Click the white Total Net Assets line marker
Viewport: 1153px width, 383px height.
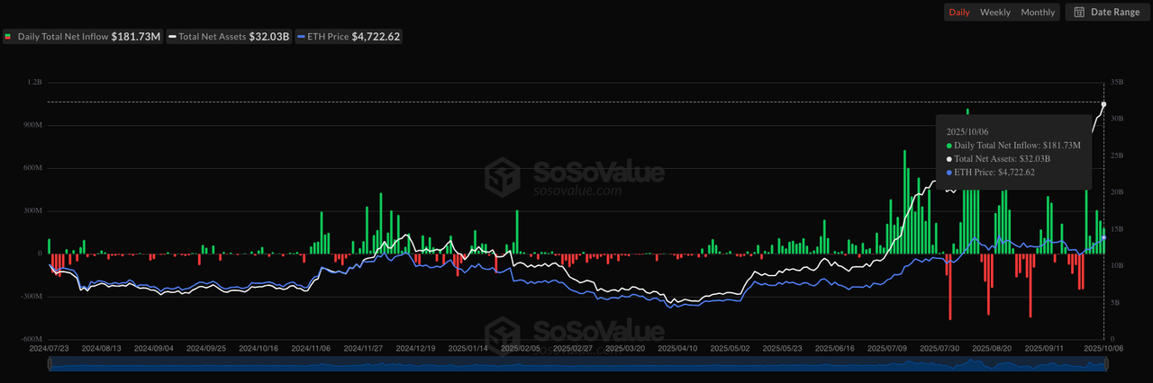tap(171, 37)
